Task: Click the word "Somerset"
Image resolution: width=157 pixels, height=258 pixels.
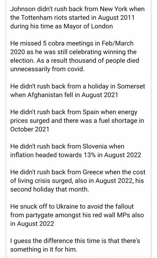Action: (x=131, y=86)
